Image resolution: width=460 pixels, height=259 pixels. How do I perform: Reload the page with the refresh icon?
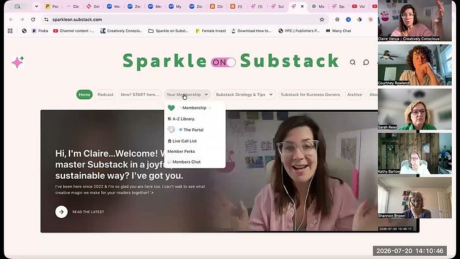tap(33, 20)
